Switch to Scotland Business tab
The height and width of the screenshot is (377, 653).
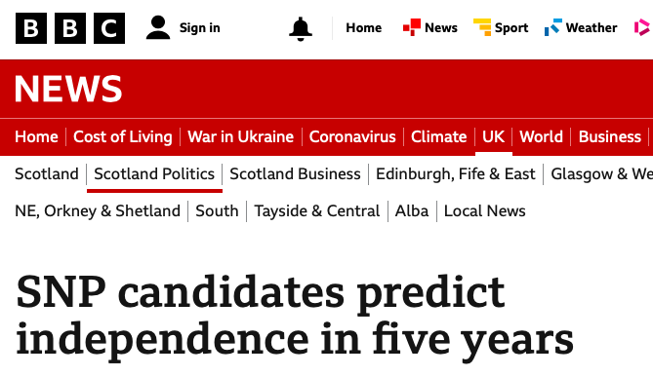[x=296, y=174]
